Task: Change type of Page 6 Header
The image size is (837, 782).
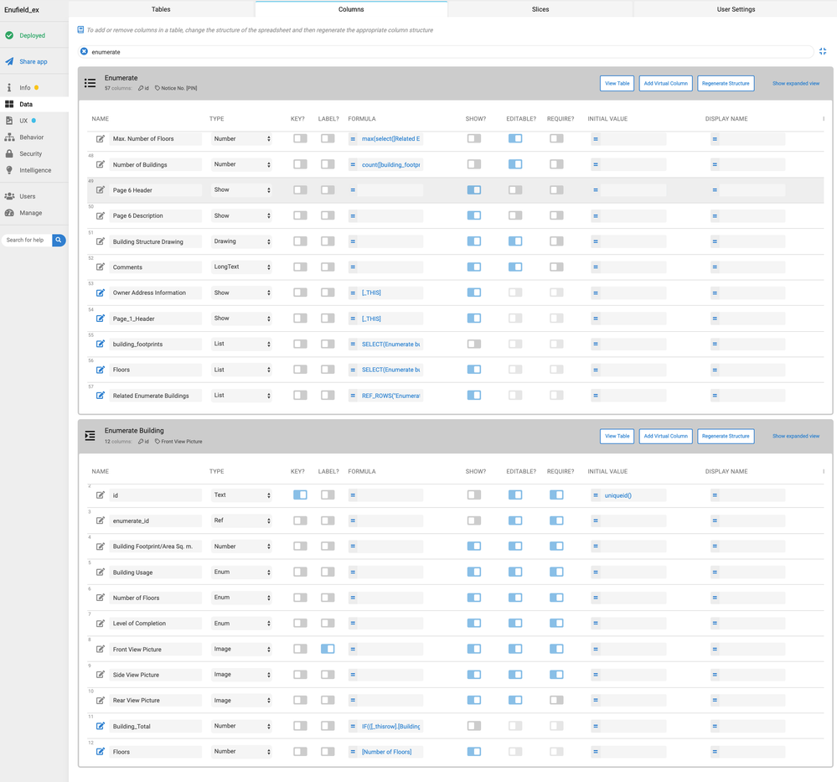Action: (x=241, y=190)
